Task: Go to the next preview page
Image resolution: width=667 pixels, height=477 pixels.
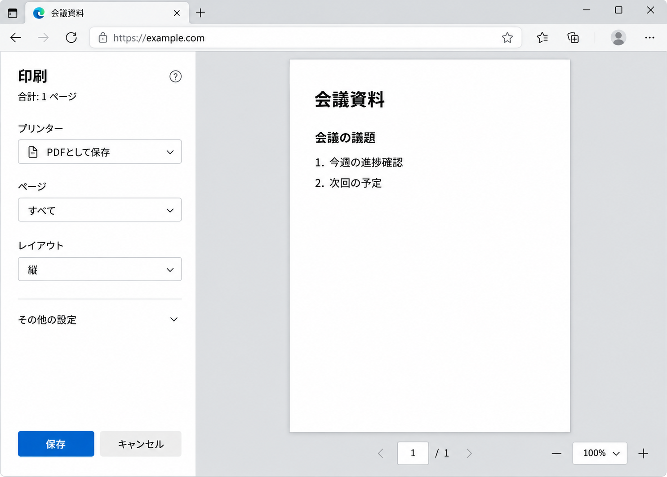Action: [469, 453]
